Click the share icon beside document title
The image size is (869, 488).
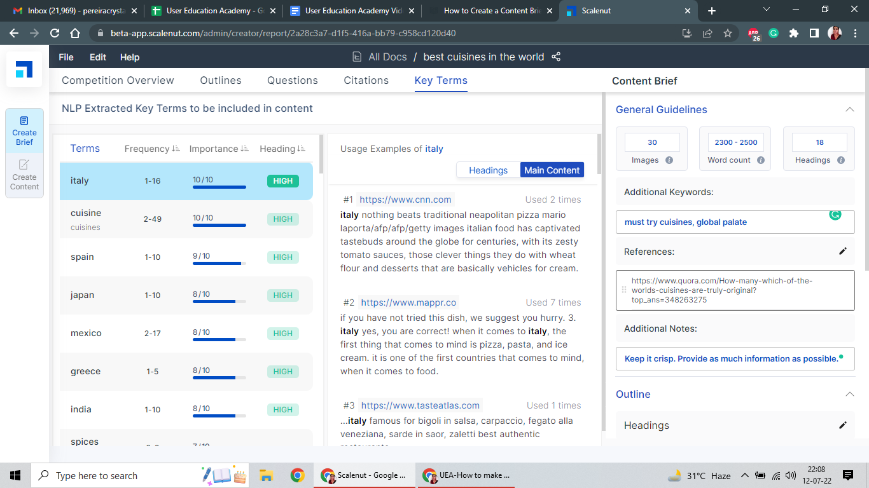(556, 57)
